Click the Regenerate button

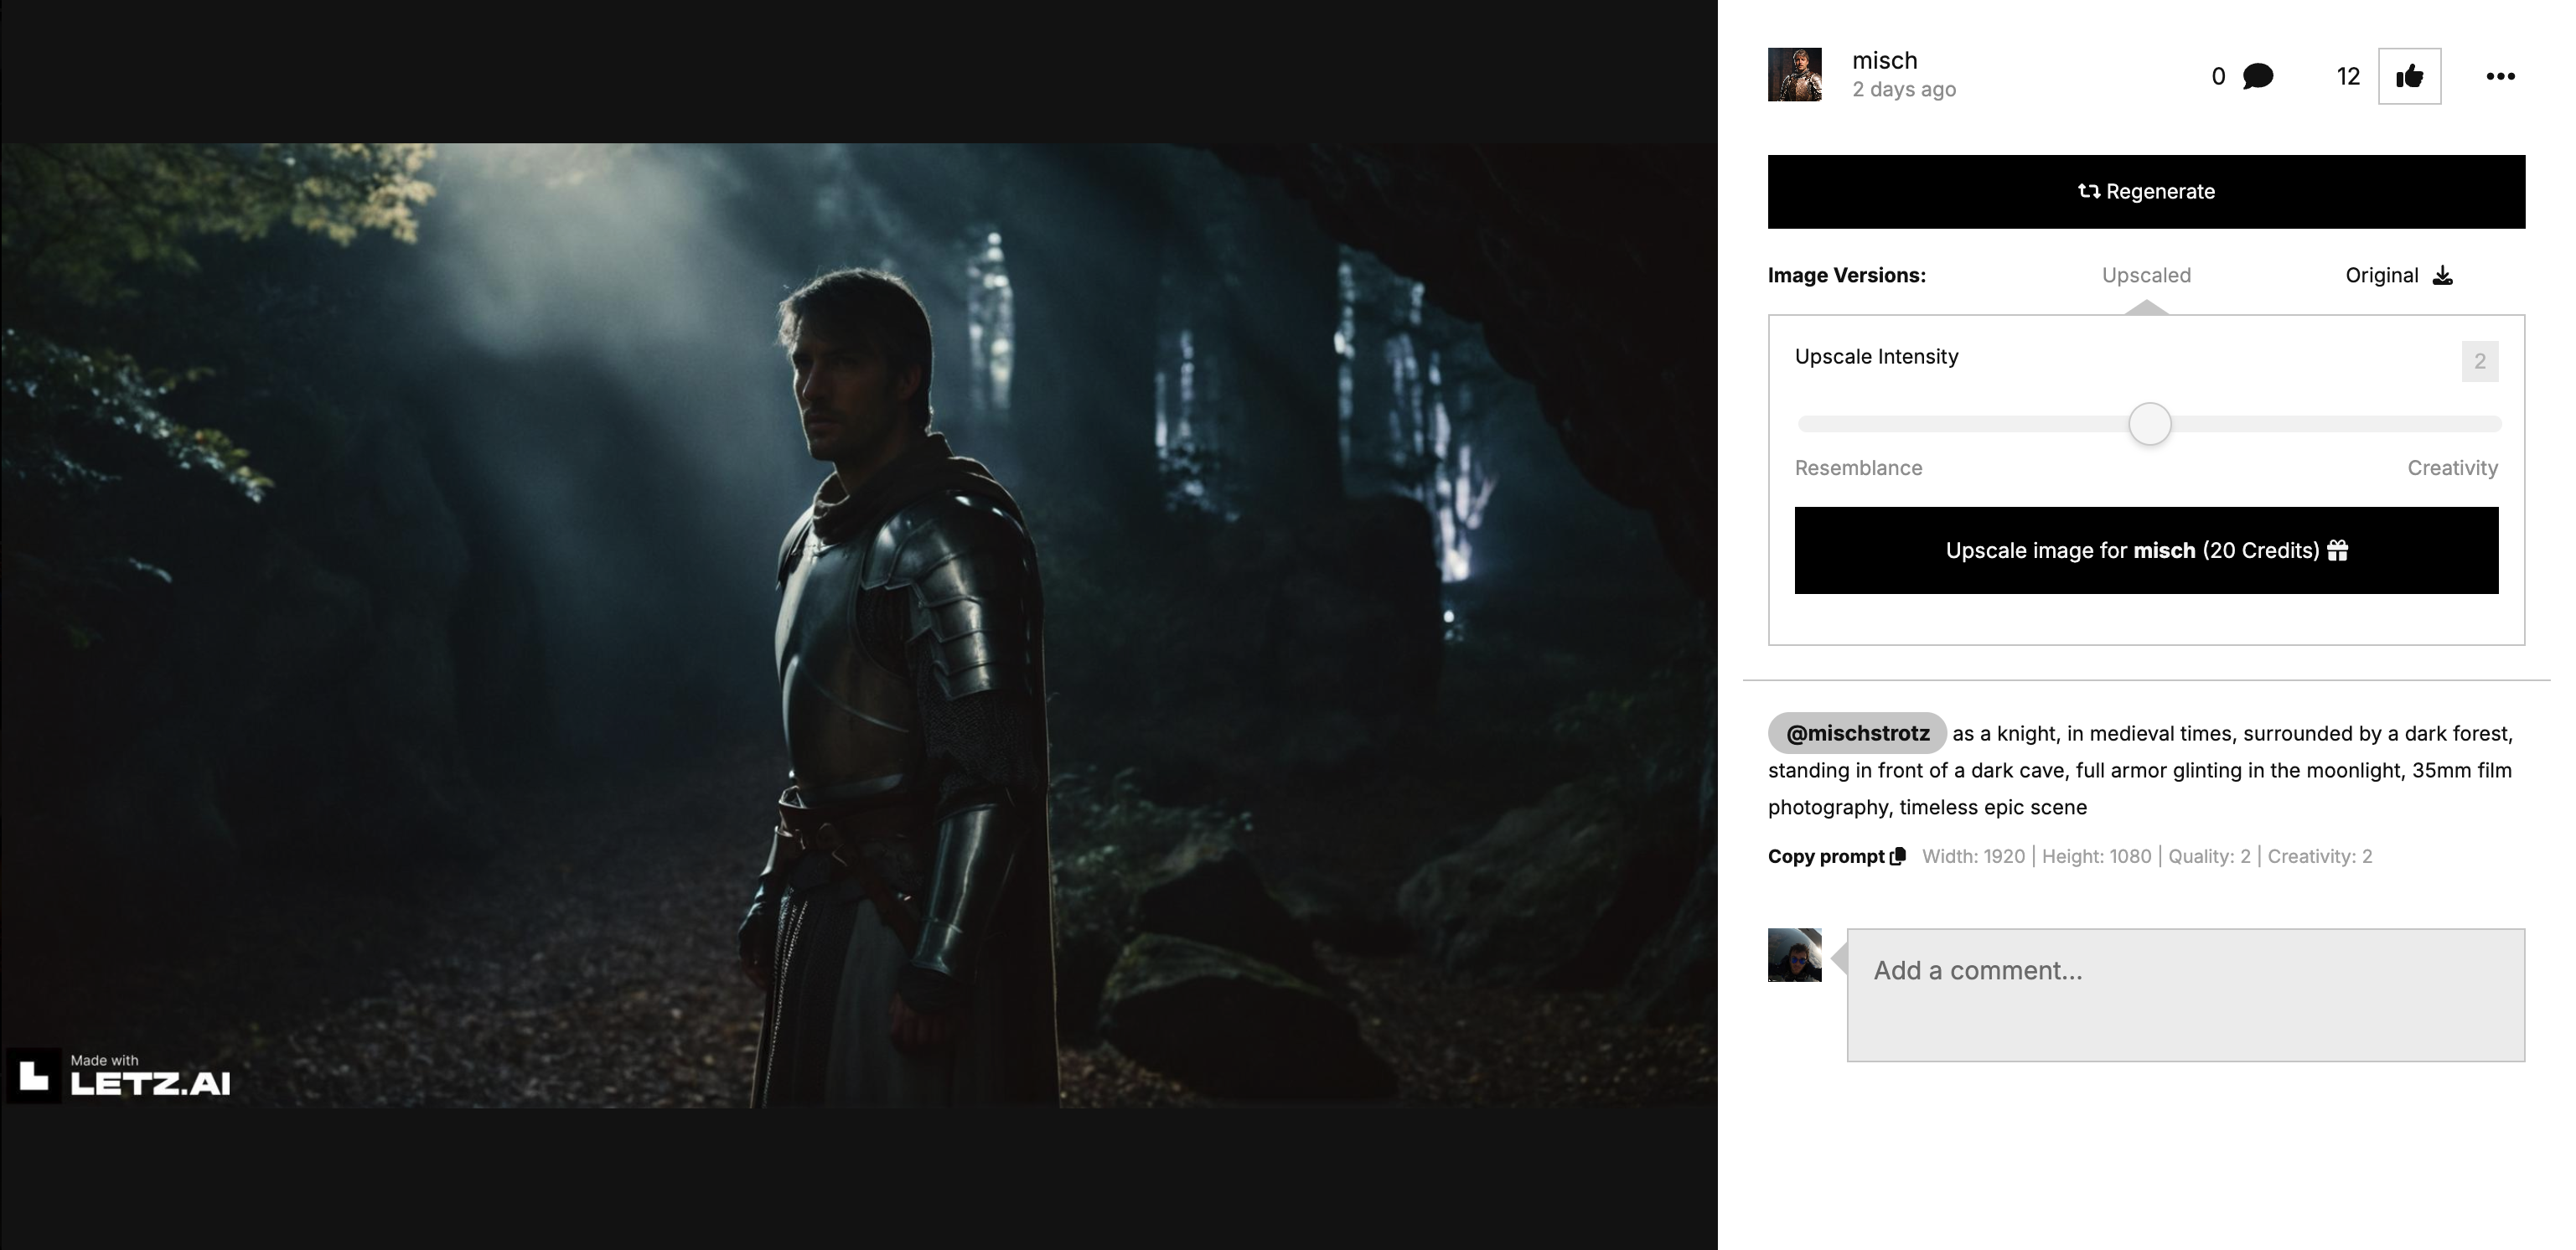point(2146,192)
